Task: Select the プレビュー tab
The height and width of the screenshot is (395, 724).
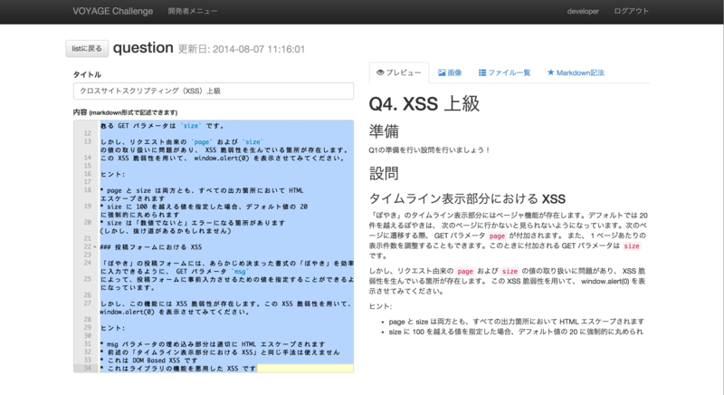Action: [x=399, y=72]
